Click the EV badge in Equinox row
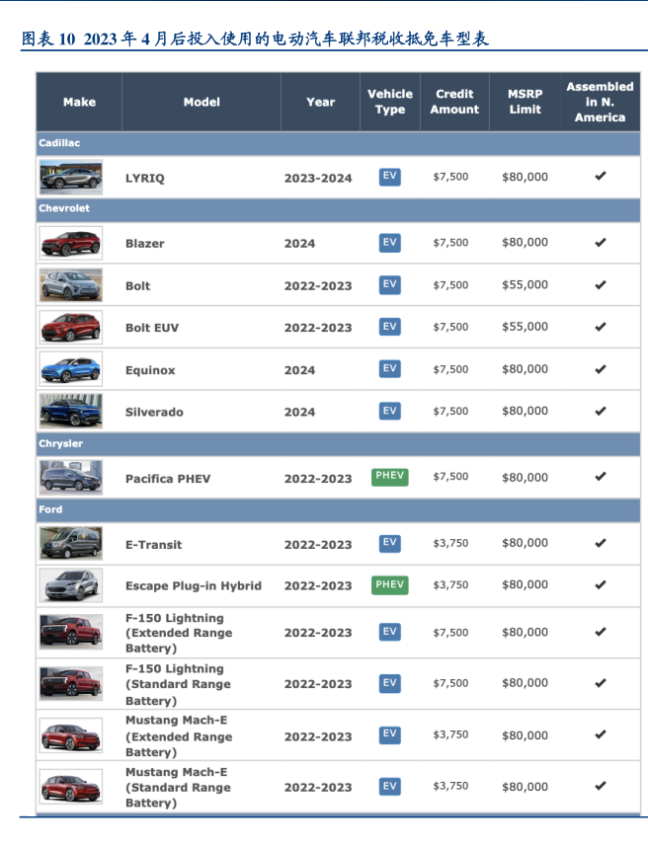This screenshot has height=847, width=648. click(389, 369)
